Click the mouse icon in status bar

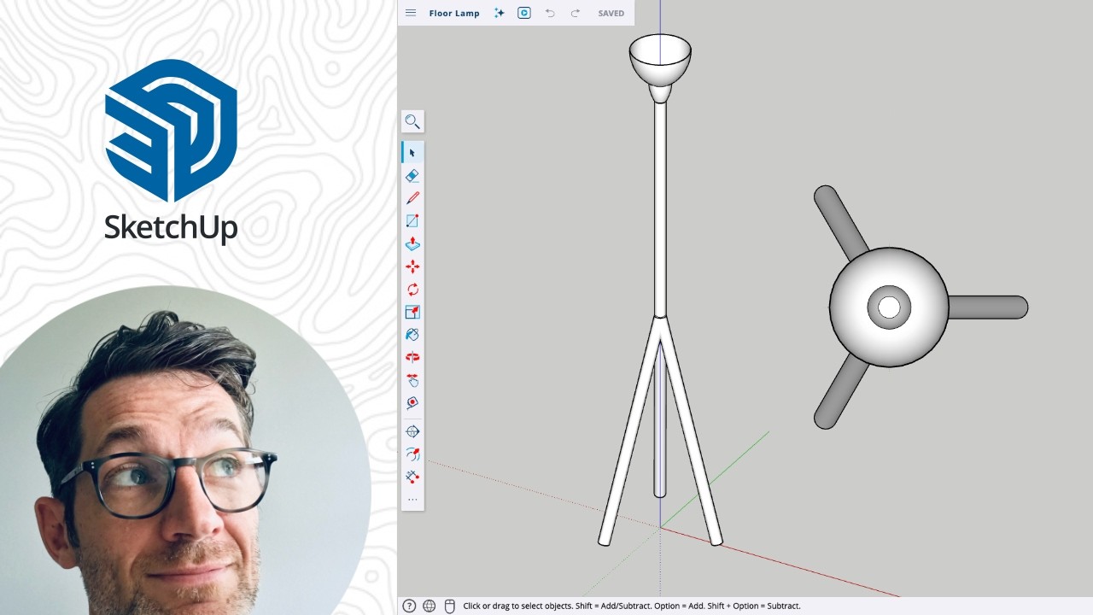pos(450,606)
